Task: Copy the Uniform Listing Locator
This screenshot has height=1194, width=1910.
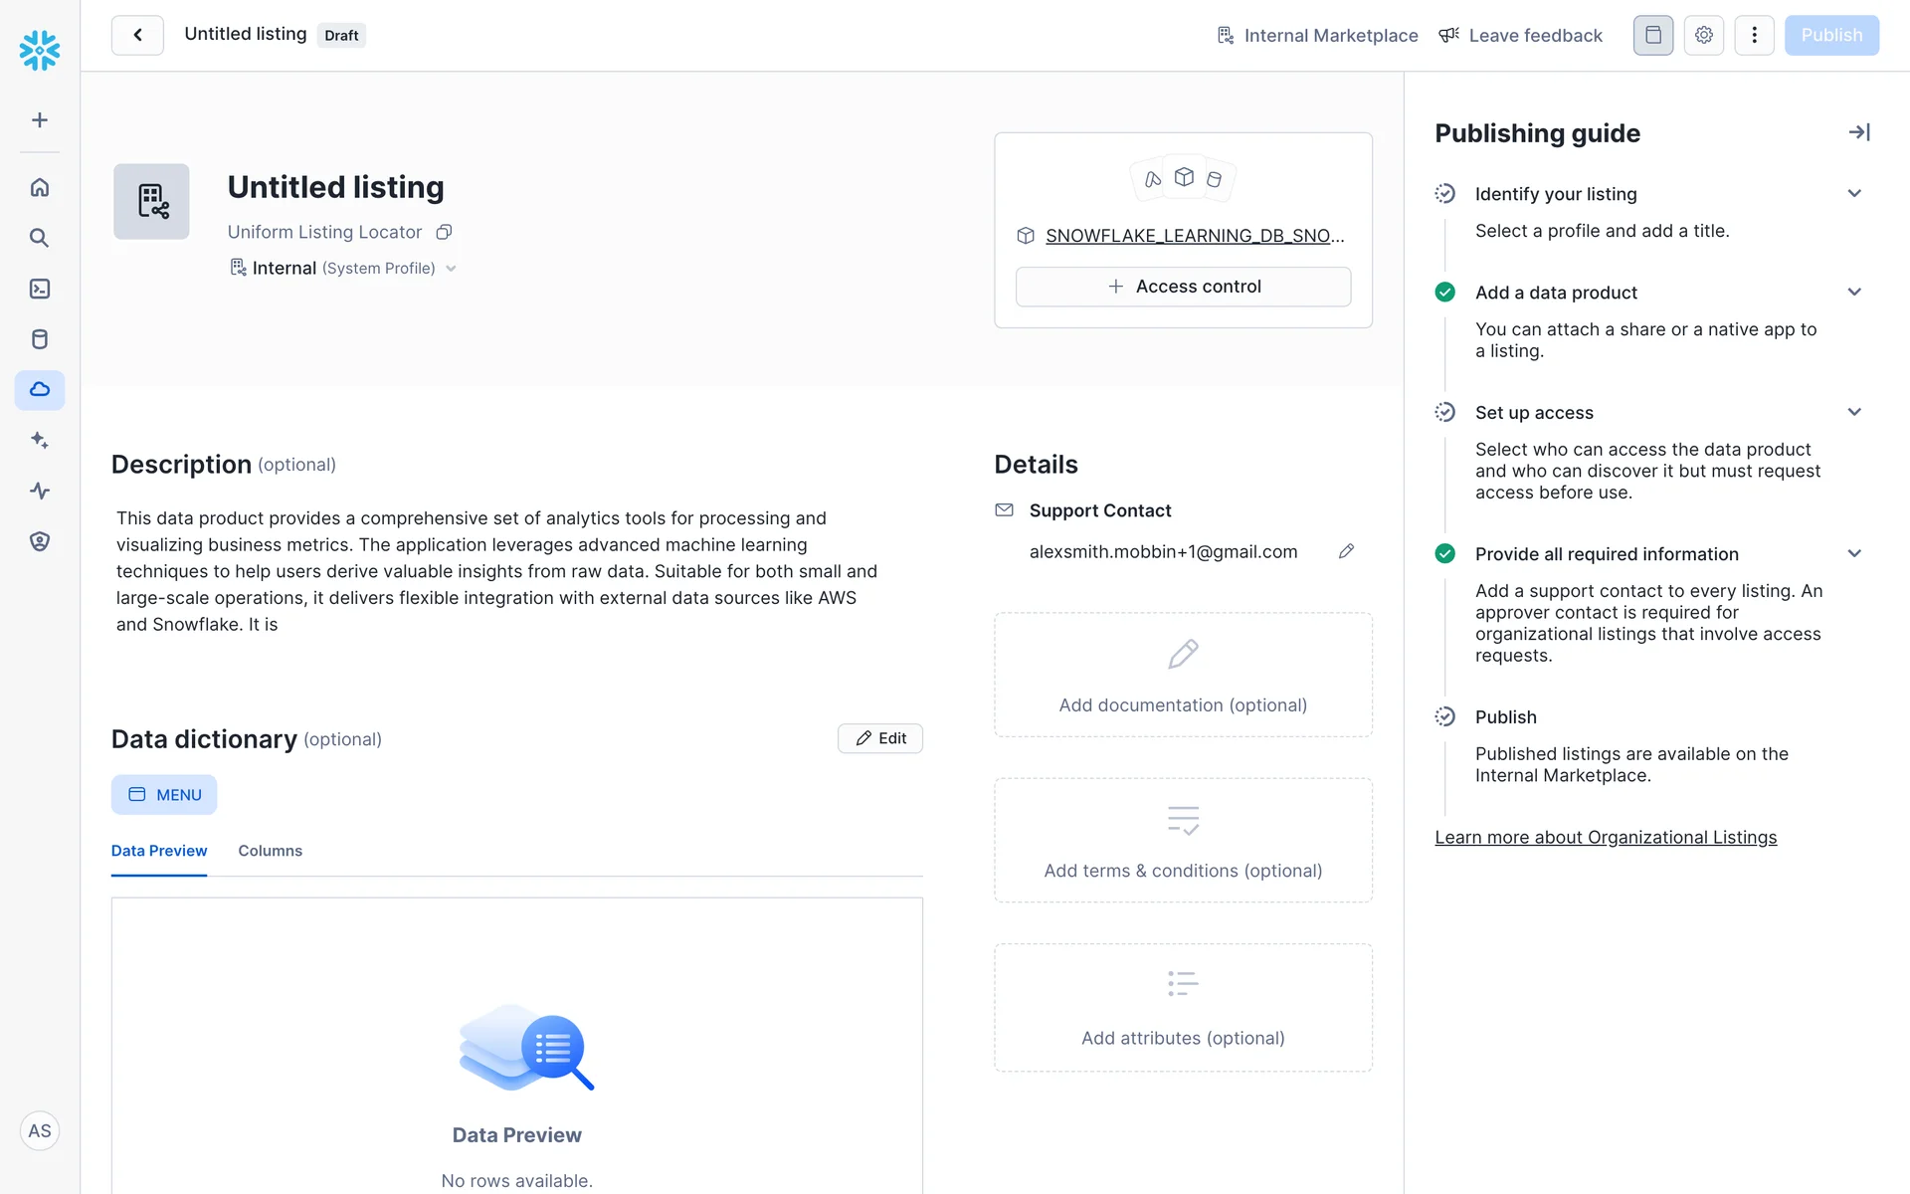Action: [x=445, y=232]
